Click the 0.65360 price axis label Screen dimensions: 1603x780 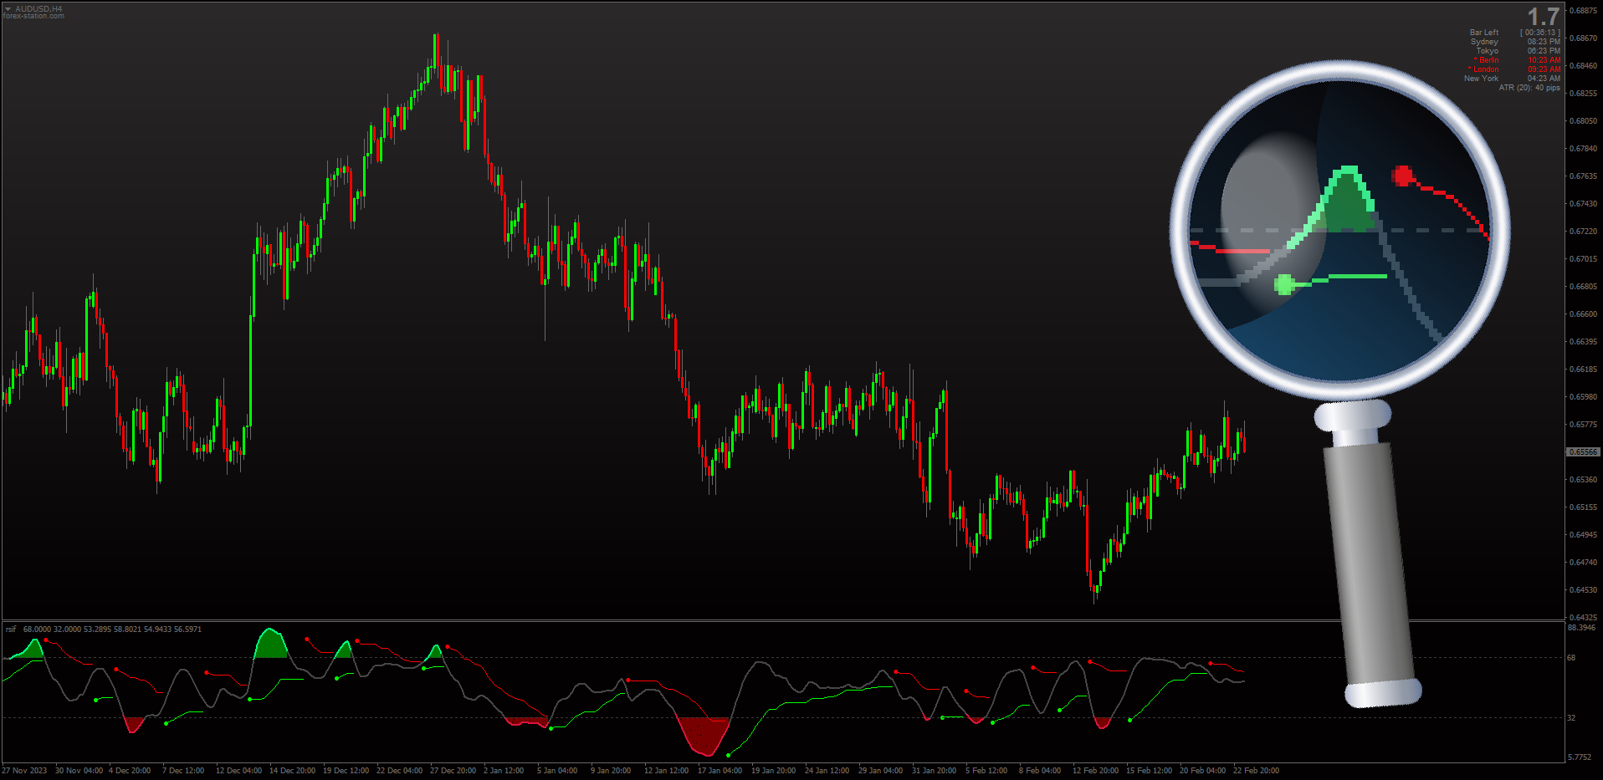1583,480
